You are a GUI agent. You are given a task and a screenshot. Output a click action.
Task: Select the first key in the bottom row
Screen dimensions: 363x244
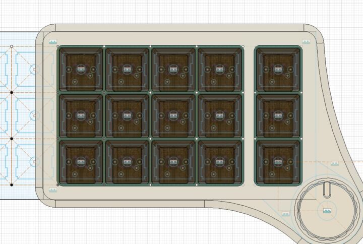[81, 162]
